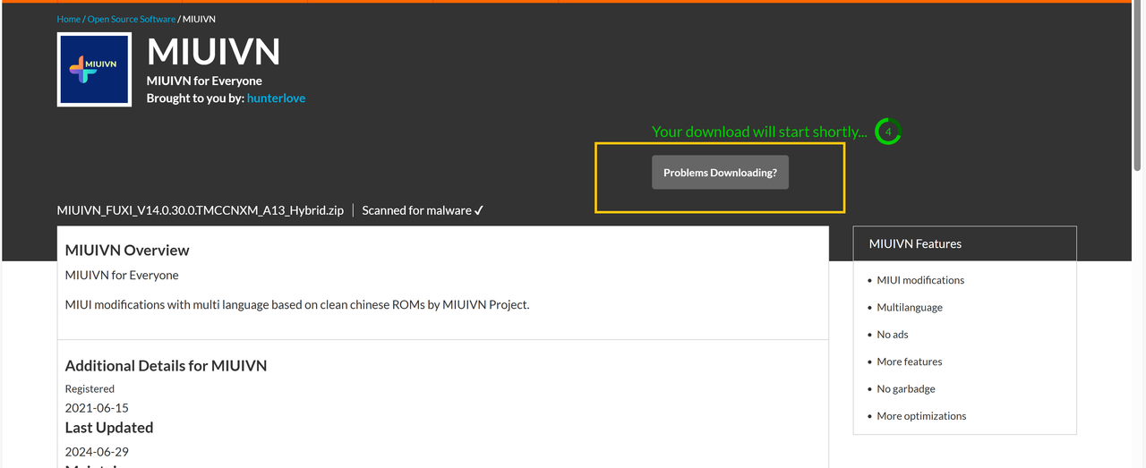Click the Problems Downloading? button
This screenshot has width=1146, height=468.
tap(720, 173)
